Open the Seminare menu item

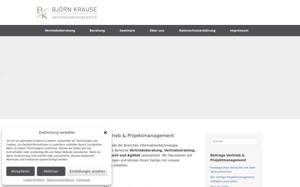tap(127, 30)
